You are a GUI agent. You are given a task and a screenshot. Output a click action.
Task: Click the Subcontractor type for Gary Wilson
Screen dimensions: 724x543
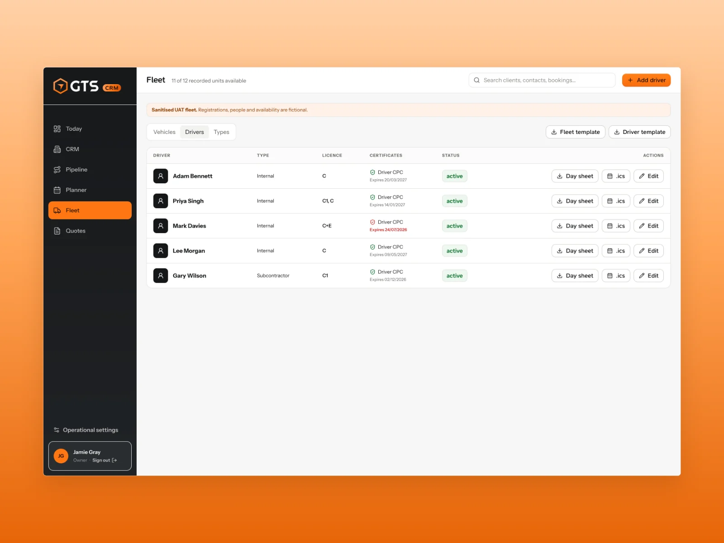coord(273,276)
